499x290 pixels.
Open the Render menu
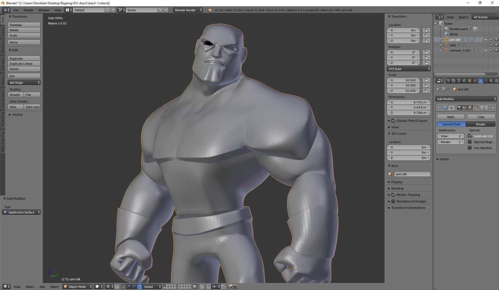pyautogui.click(x=28, y=10)
